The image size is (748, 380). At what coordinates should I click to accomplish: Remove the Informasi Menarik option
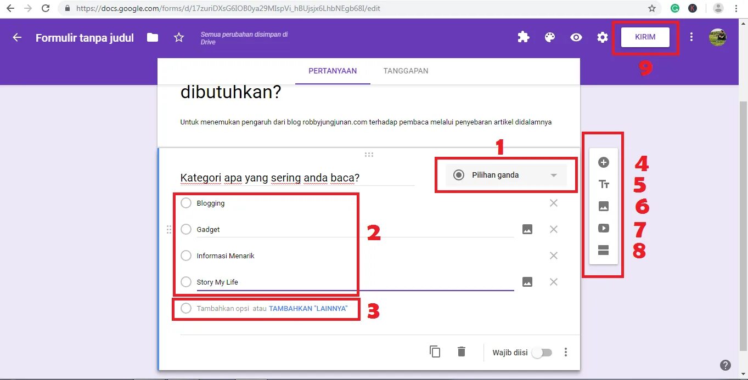point(554,256)
